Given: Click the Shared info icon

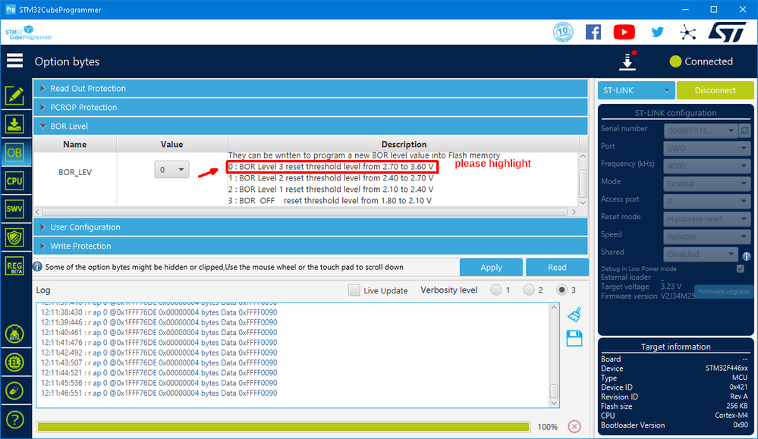Looking at the screenshot, I should click(747, 256).
